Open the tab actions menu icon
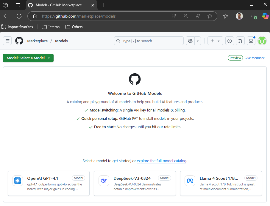270x206 pixels. pos(18,5)
